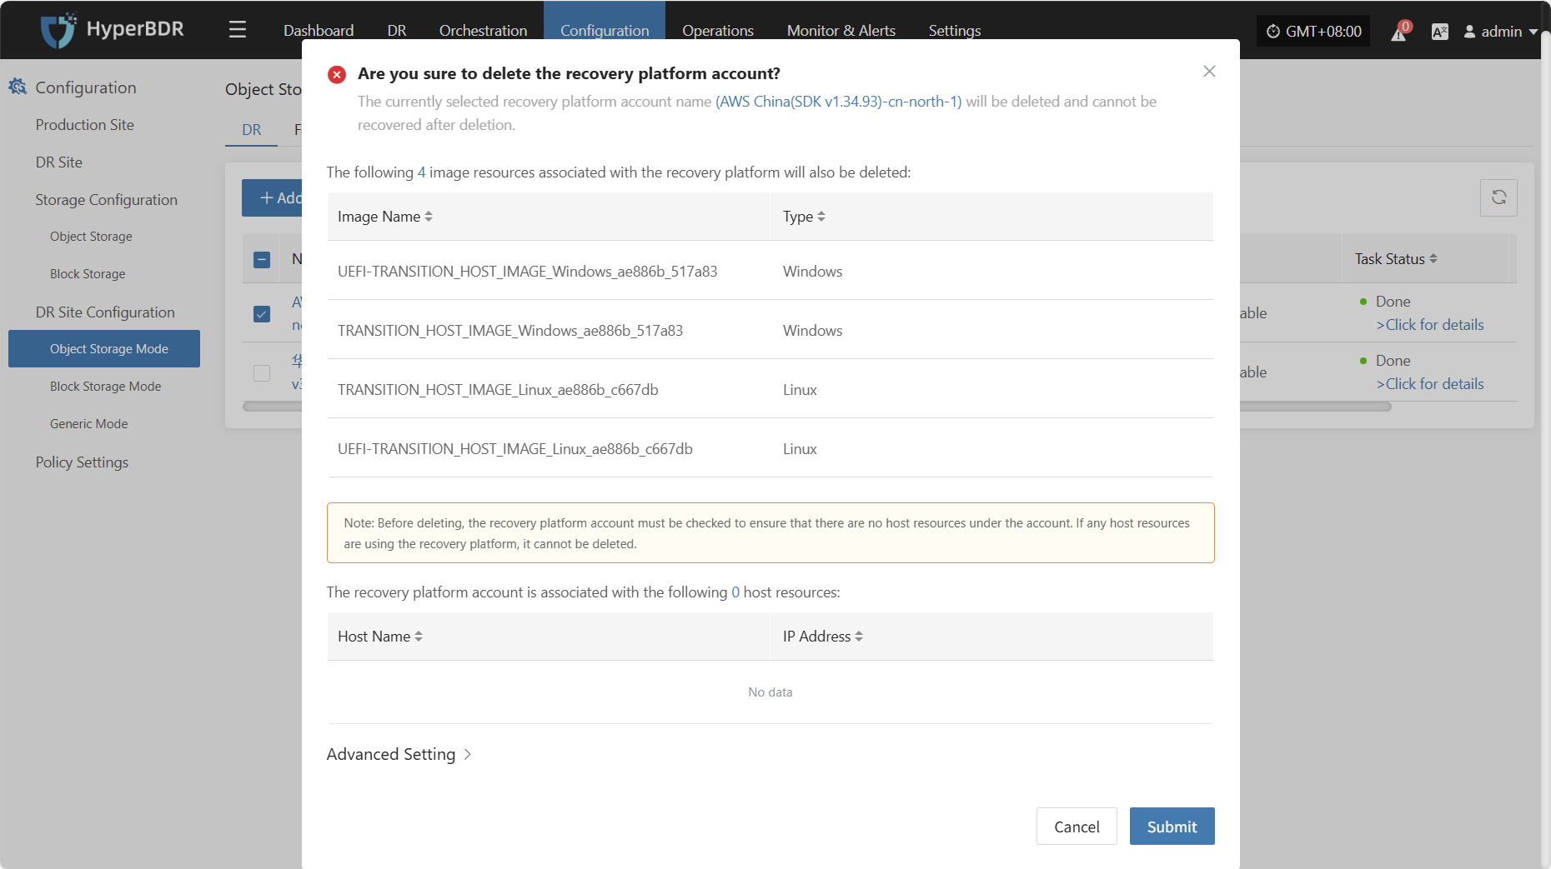Open the Operations menu
Viewport: 1551px width, 869px height.
coord(718,31)
